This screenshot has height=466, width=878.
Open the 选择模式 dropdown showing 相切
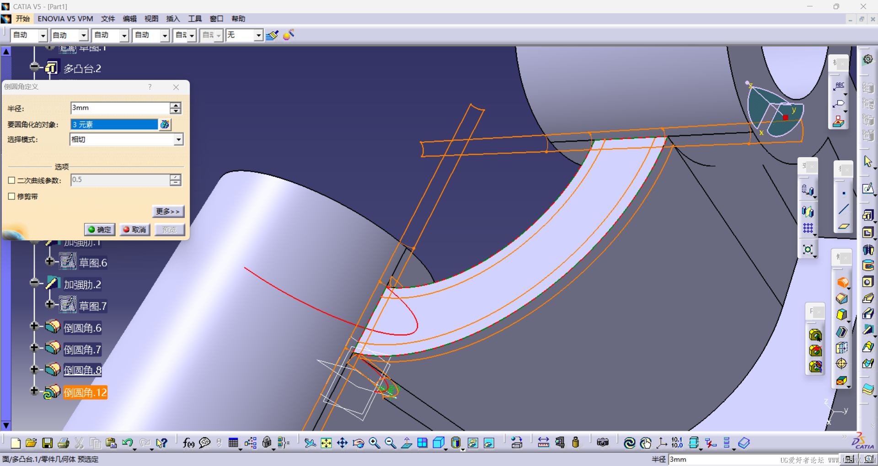pos(178,140)
